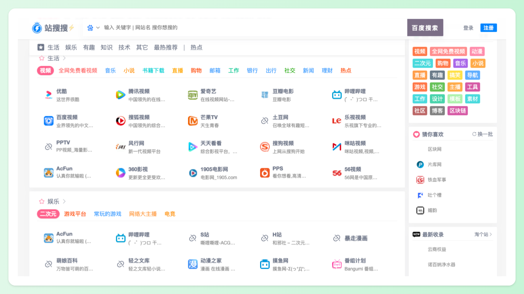This screenshot has width=524, height=294.
Task: Select the 生活 navigation menu item
Action: click(53, 47)
